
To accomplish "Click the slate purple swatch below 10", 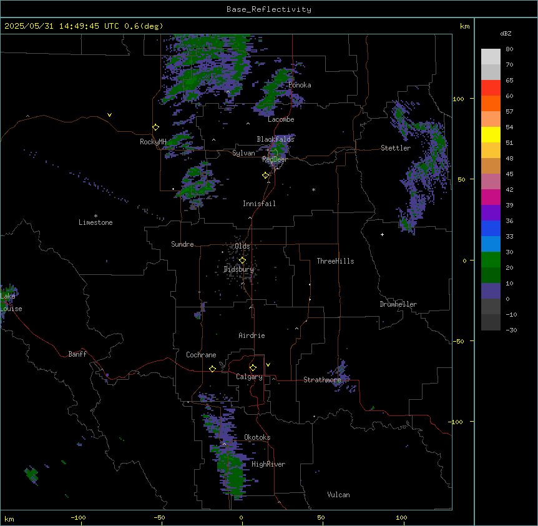I will pos(491,291).
